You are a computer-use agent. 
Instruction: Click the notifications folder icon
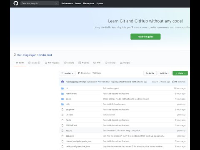[62, 94]
